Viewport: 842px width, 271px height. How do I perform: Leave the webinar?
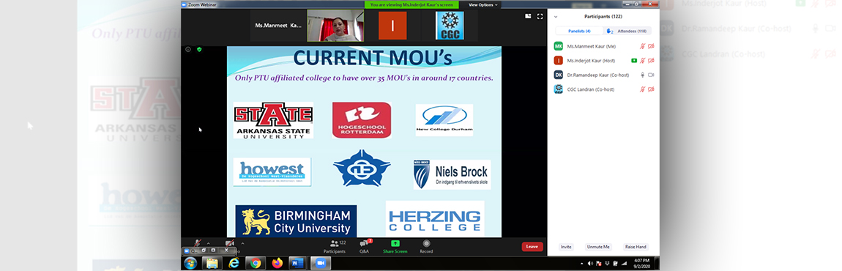click(x=532, y=247)
